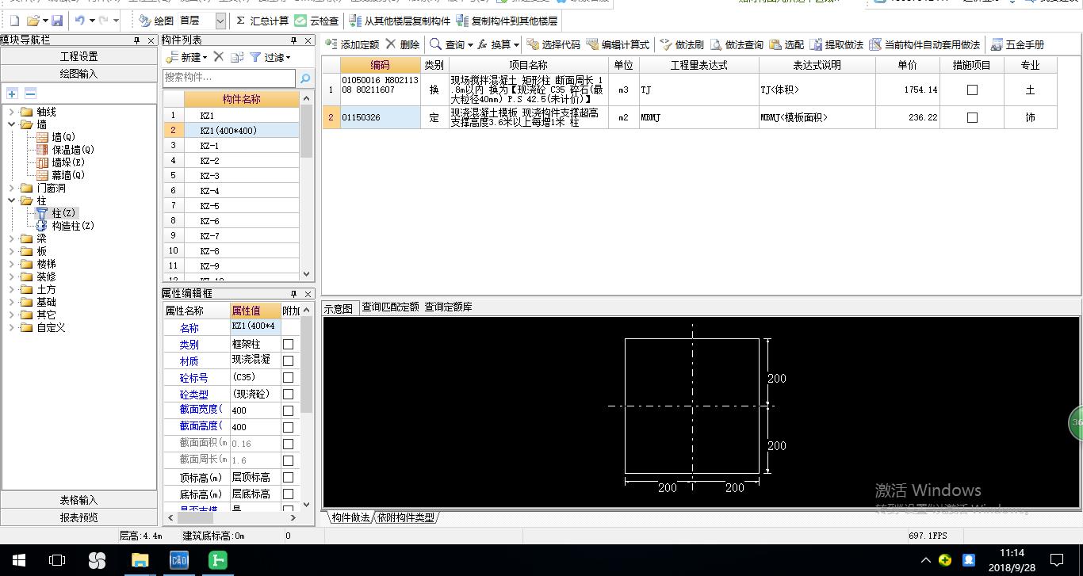The image size is (1083, 576).
Task: Open the 五金手册 manual
Action: (1017, 45)
